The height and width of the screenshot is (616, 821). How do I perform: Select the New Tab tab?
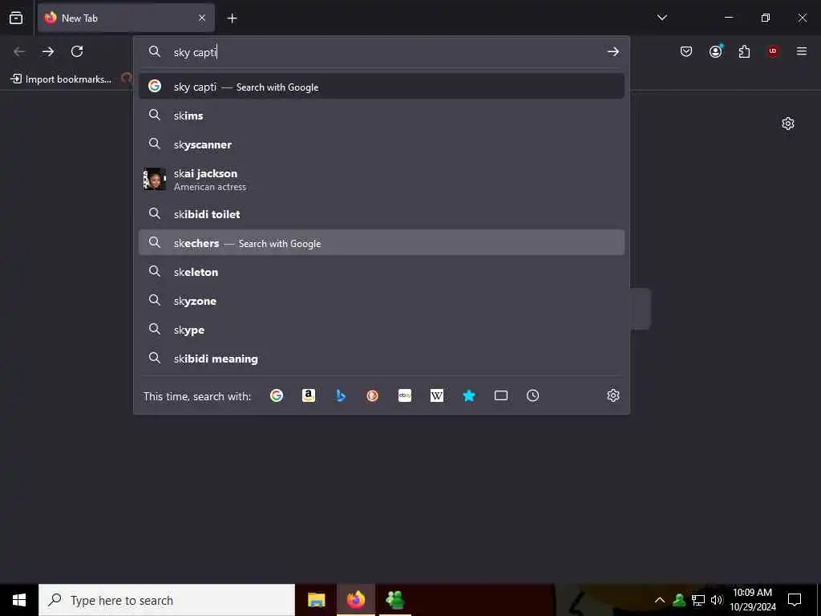pyautogui.click(x=126, y=18)
